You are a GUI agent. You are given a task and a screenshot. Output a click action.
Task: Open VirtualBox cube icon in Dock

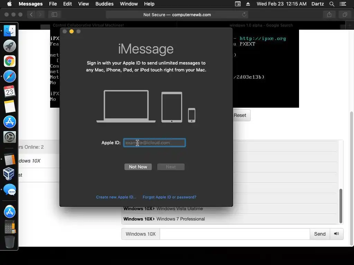[x=9, y=174]
